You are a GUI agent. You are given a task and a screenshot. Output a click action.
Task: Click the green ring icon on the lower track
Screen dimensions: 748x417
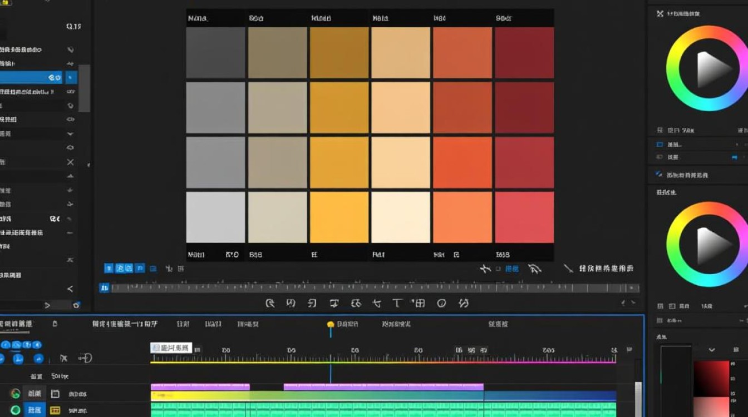coord(16,410)
